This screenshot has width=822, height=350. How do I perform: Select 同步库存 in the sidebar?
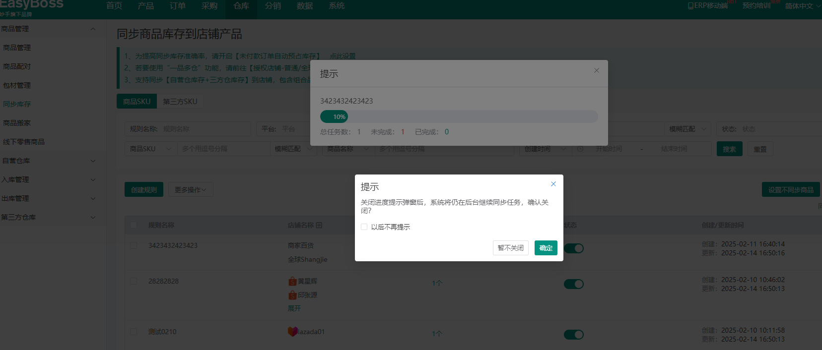[x=17, y=104]
